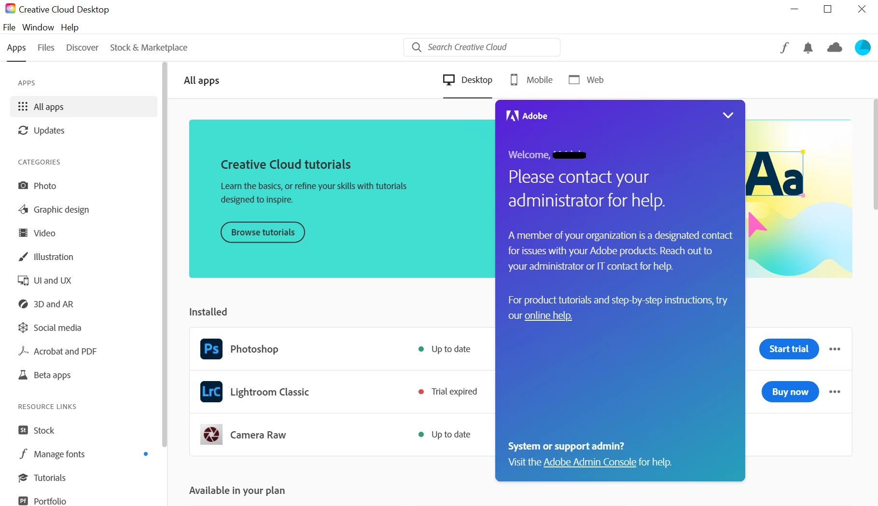The image size is (878, 506).
Task: Click the Creative Cloud tutorials heading
Action: [x=286, y=164]
